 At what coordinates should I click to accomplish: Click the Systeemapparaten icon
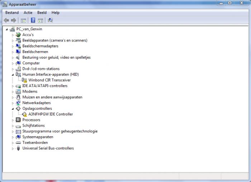click(18, 137)
